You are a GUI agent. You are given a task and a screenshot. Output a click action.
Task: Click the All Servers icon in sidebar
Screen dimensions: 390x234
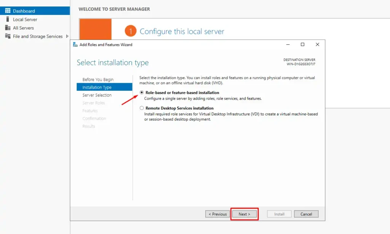8,28
